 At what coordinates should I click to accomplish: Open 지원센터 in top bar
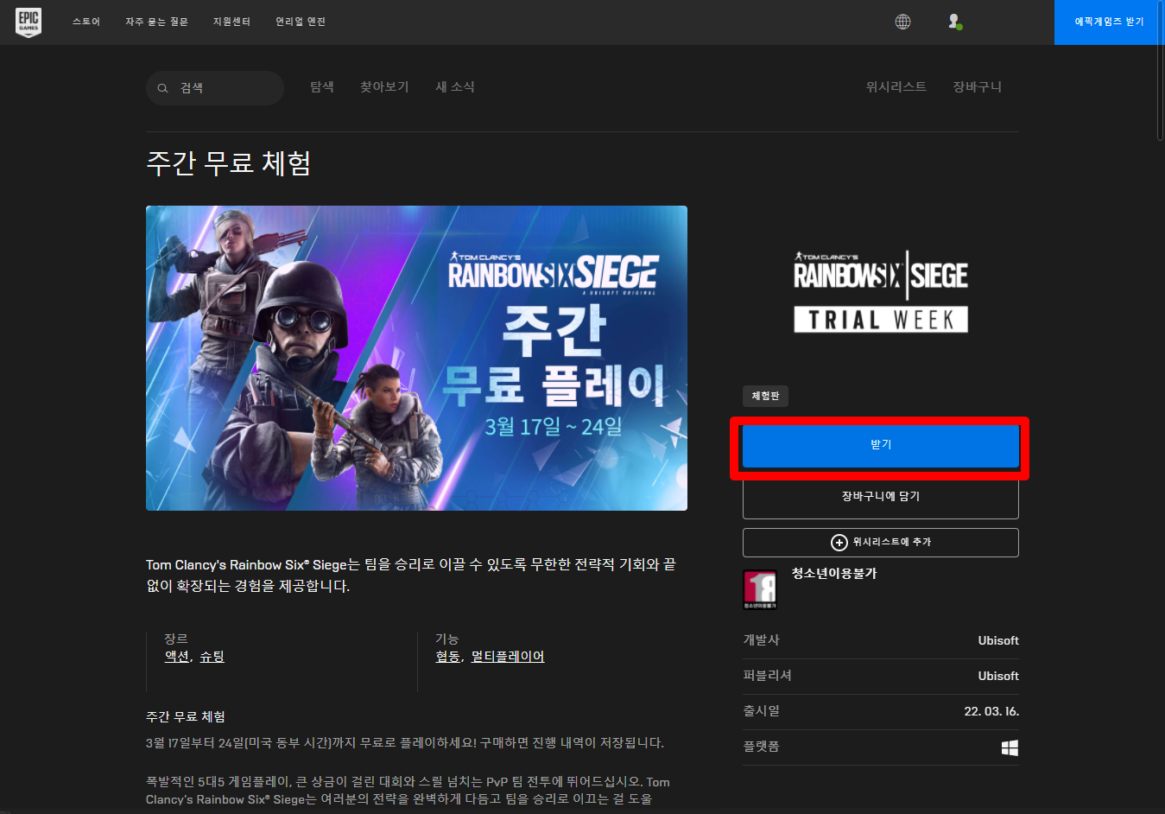(x=231, y=22)
